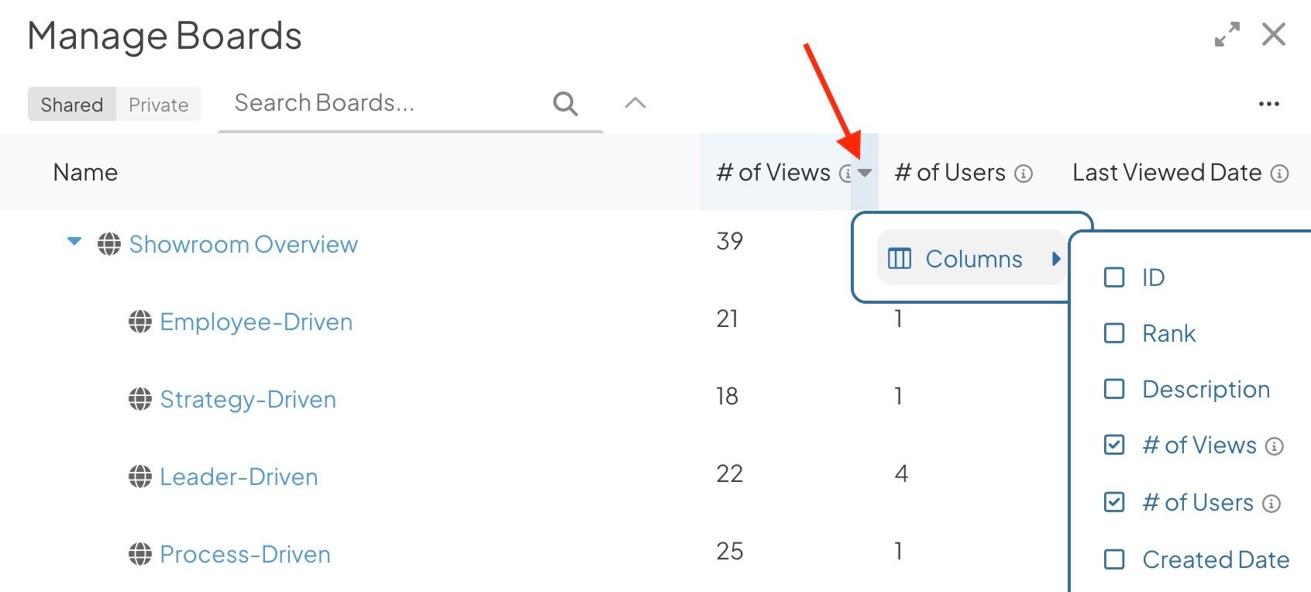The height and width of the screenshot is (592, 1311).
Task: Open the Process-Driven board link
Action: [245, 554]
